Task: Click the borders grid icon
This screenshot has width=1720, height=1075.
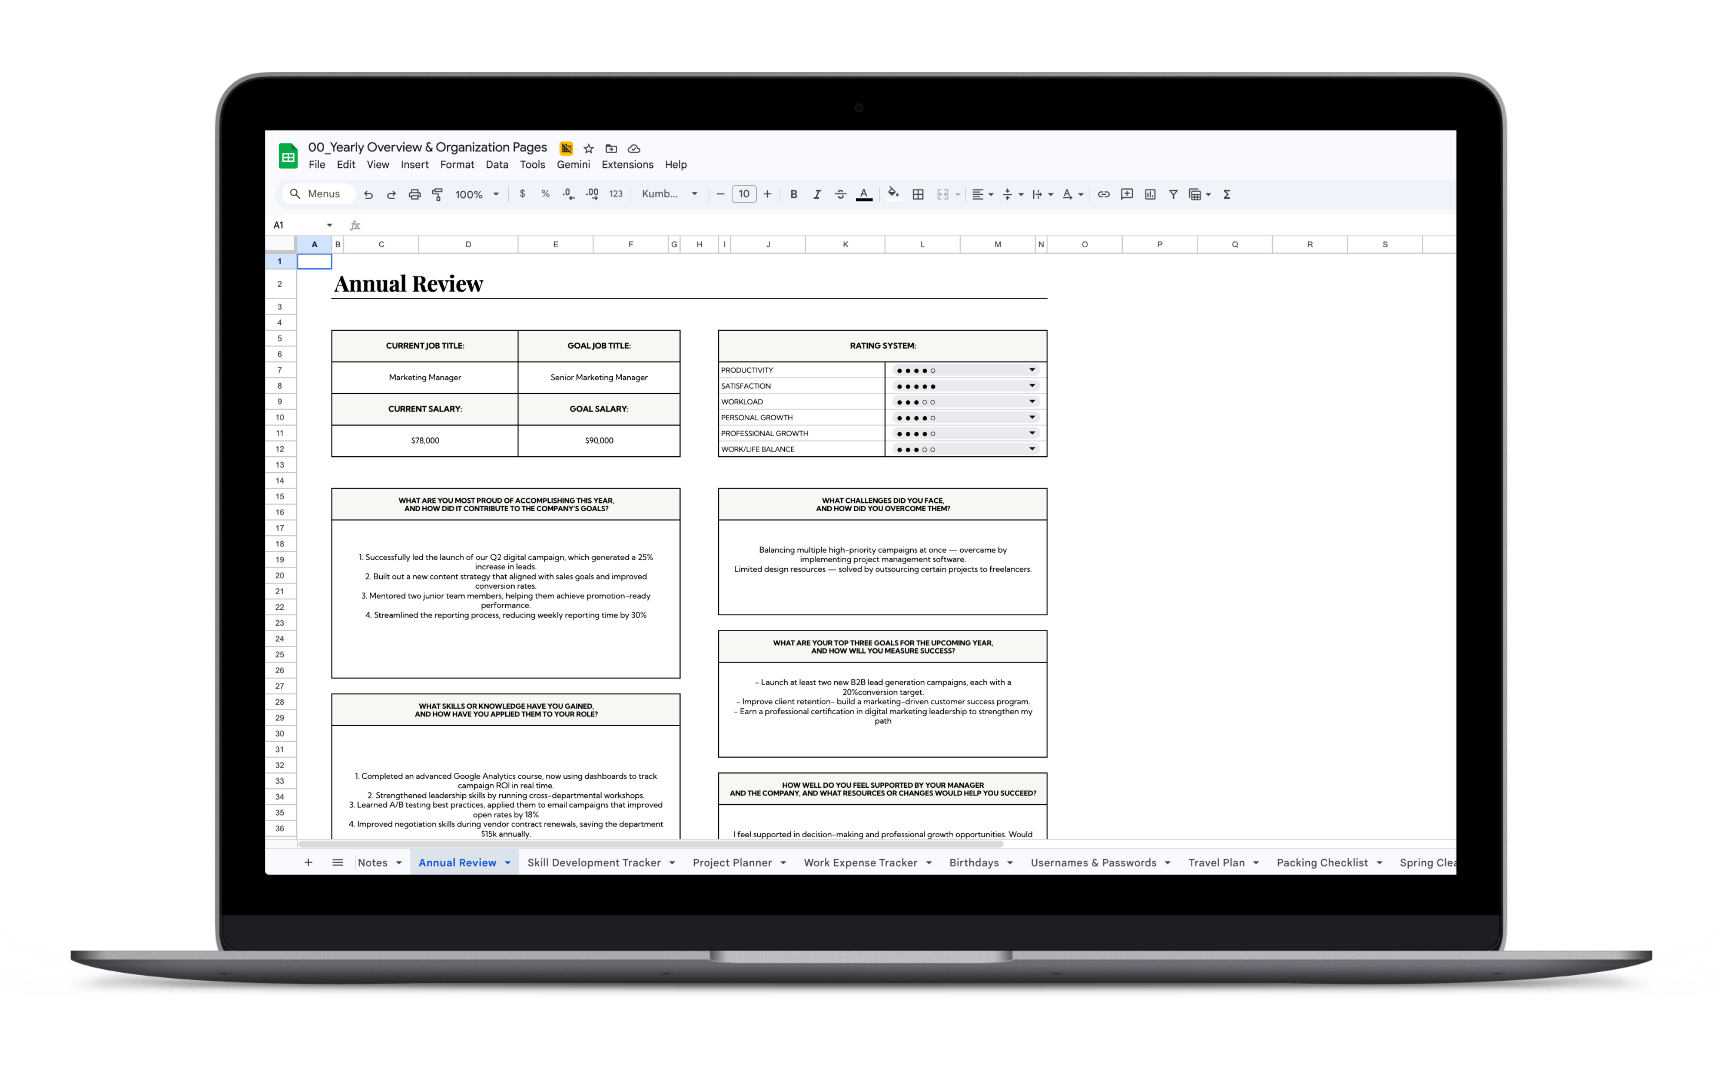Action: click(x=918, y=194)
